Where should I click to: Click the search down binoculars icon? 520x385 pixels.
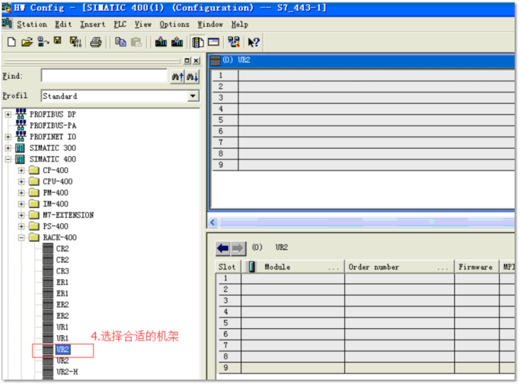point(193,77)
